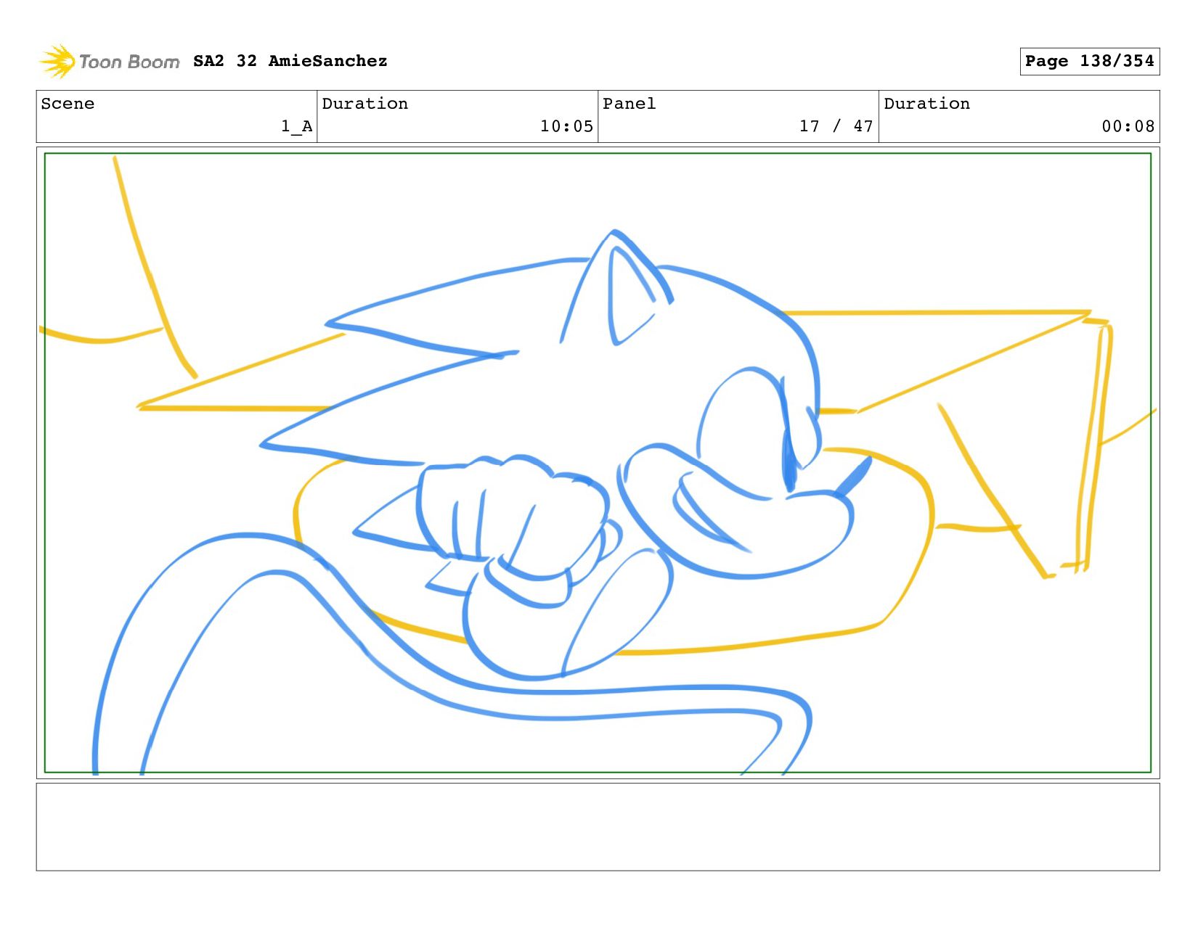Image resolution: width=1198 pixels, height=925 pixels.
Task: Select the panel number '17 / 47'
Action: pos(836,126)
